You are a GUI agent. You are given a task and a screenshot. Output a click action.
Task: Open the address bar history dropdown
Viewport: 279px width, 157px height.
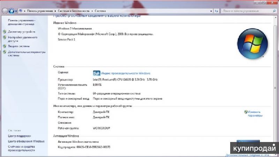211,11
